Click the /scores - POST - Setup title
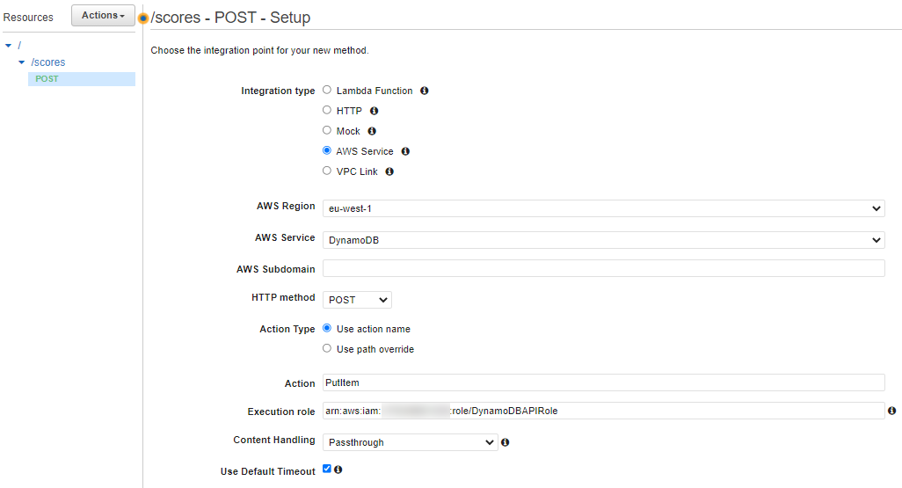902x488 pixels. click(230, 18)
